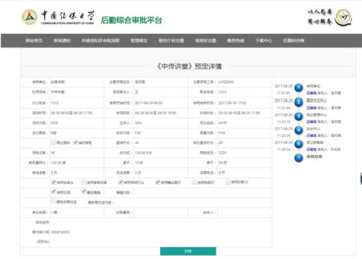
Task: Click the 使用开始时间 value 2017-08-29 08:00
Action: click(x=149, y=103)
